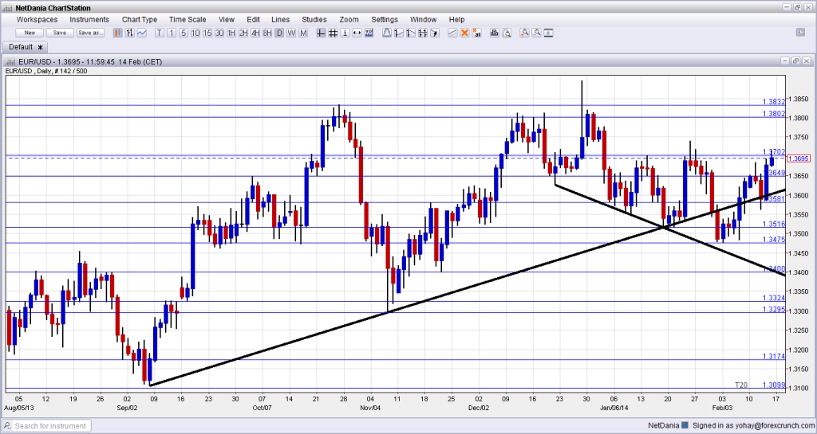Click the EUR/USD chart window title
This screenshot has height=434, width=817.
[x=89, y=61]
